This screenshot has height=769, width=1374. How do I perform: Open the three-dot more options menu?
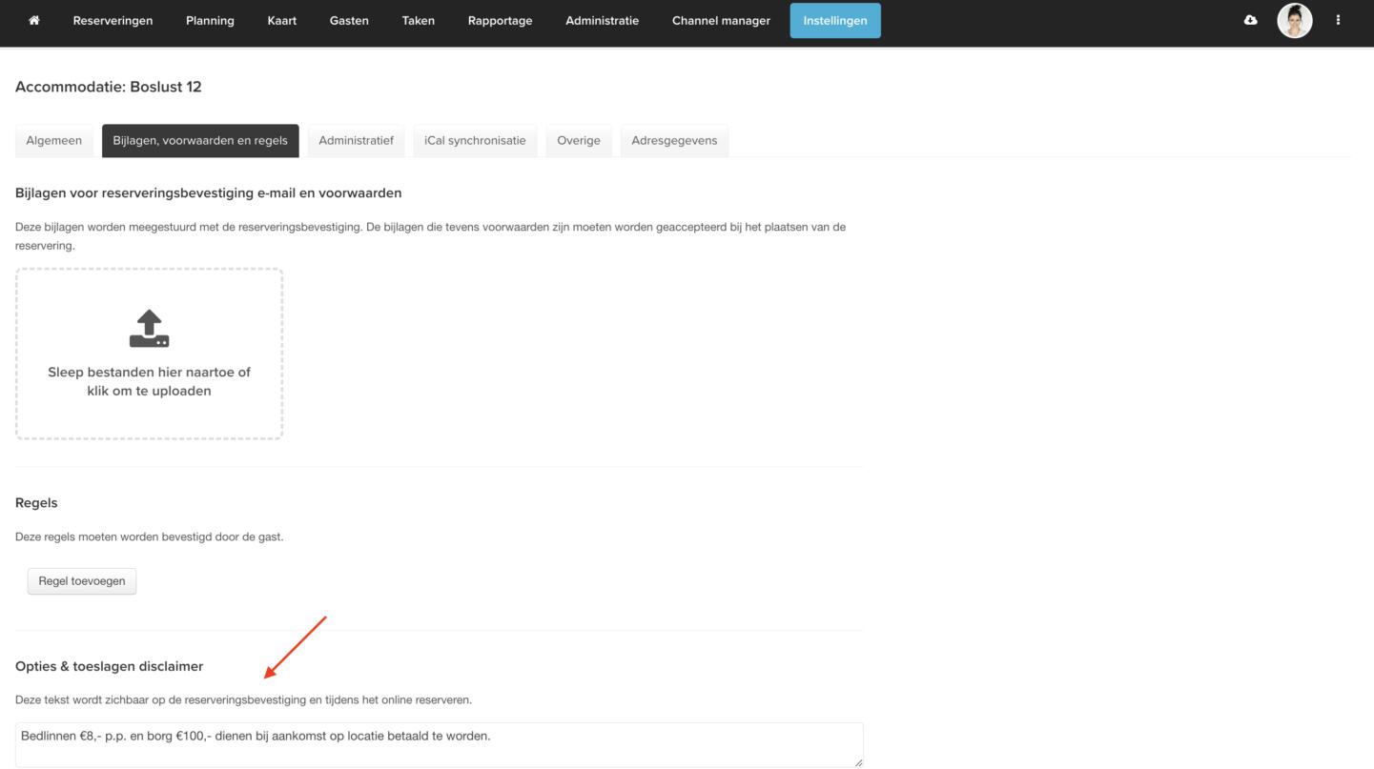pyautogui.click(x=1338, y=20)
